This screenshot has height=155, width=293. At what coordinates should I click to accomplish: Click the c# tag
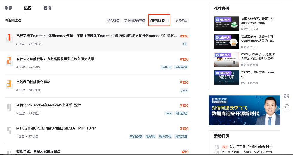185,44
